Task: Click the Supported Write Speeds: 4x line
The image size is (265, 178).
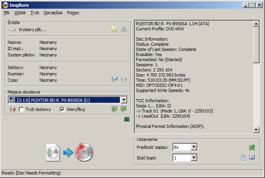Action: (163, 90)
